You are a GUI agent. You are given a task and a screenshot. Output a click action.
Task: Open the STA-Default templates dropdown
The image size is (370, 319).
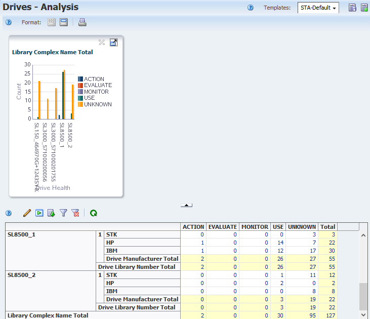pyautogui.click(x=318, y=8)
